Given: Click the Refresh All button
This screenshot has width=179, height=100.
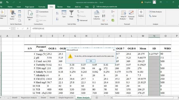Looking at the screenshot, I should [x=30, y=15].
